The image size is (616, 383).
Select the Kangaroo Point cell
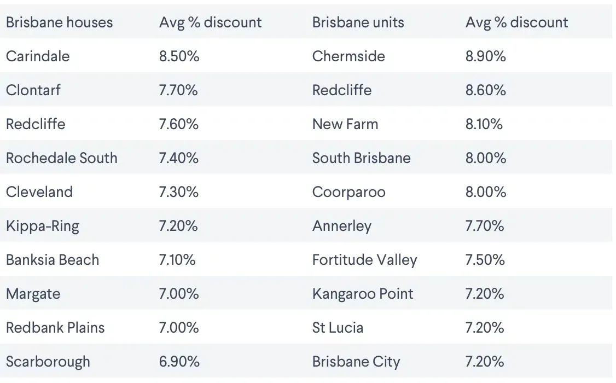[x=363, y=294]
